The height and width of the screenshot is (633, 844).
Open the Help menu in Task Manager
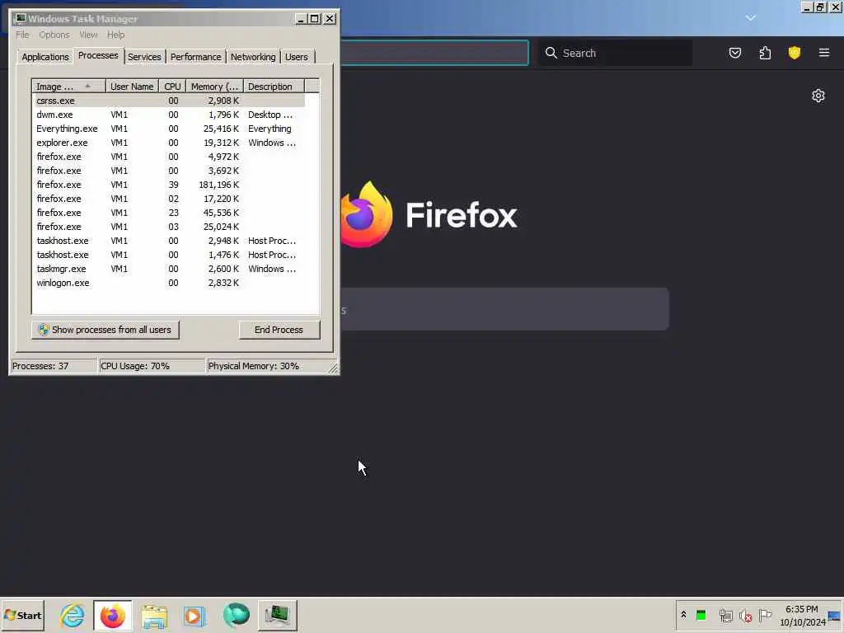(115, 35)
